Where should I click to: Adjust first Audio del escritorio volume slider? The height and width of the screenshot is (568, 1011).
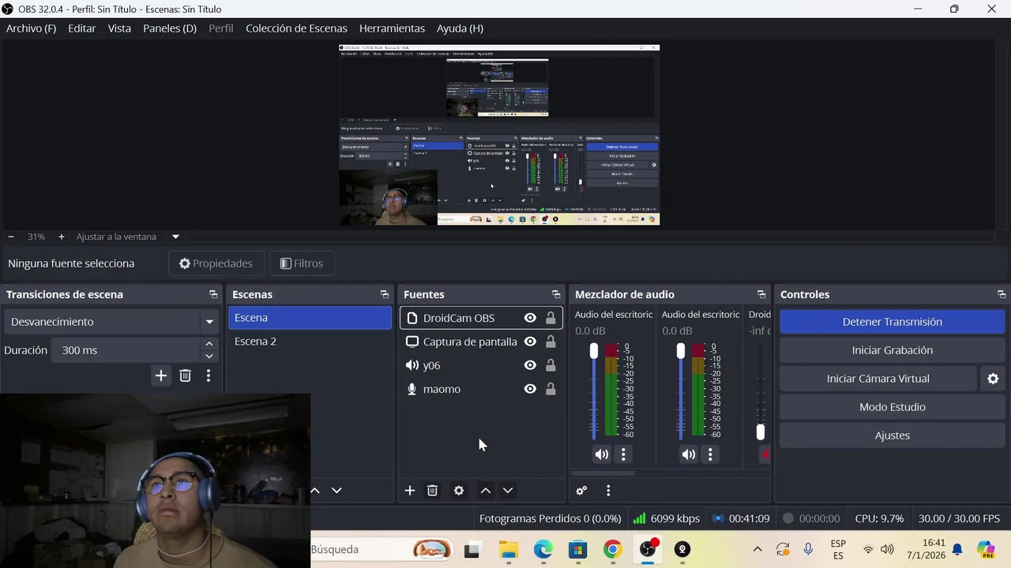(x=594, y=352)
